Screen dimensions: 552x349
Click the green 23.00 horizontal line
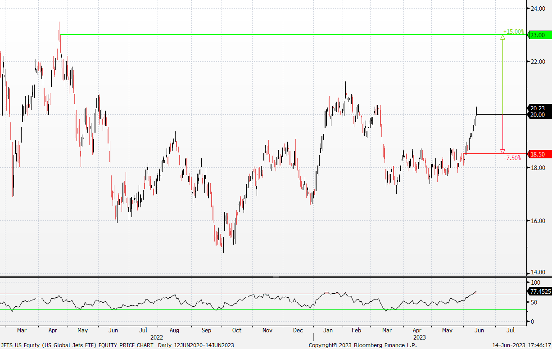(x=293, y=35)
